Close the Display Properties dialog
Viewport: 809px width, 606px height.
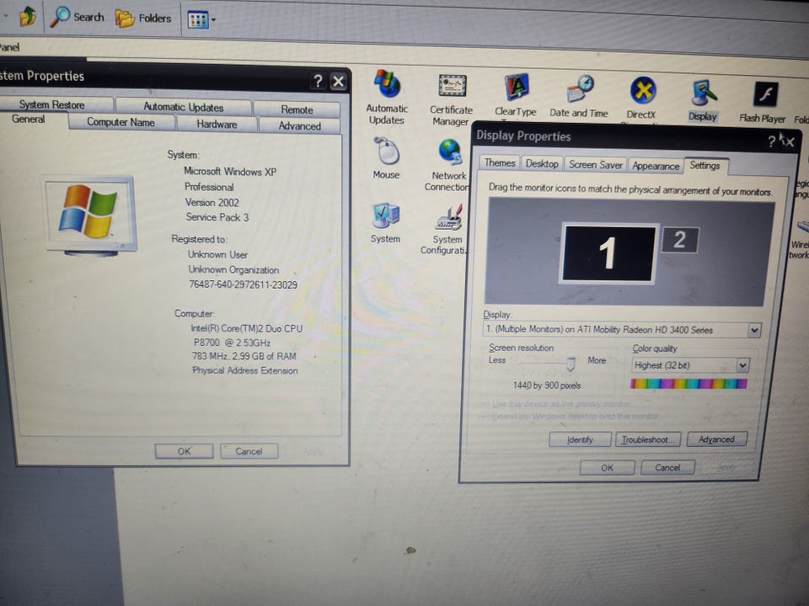coord(789,141)
